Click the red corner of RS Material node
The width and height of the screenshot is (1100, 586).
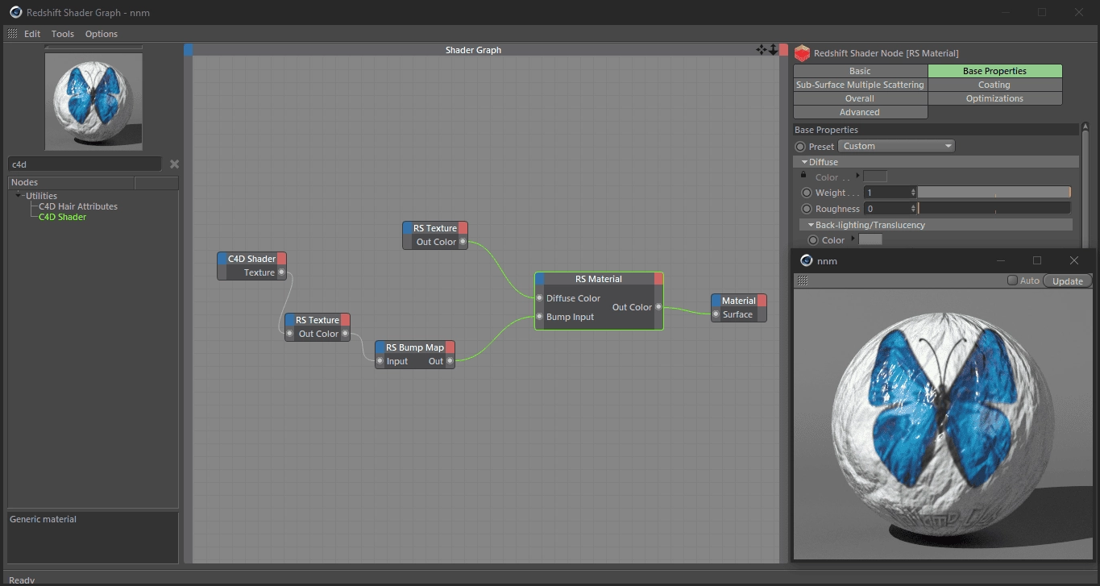(658, 279)
